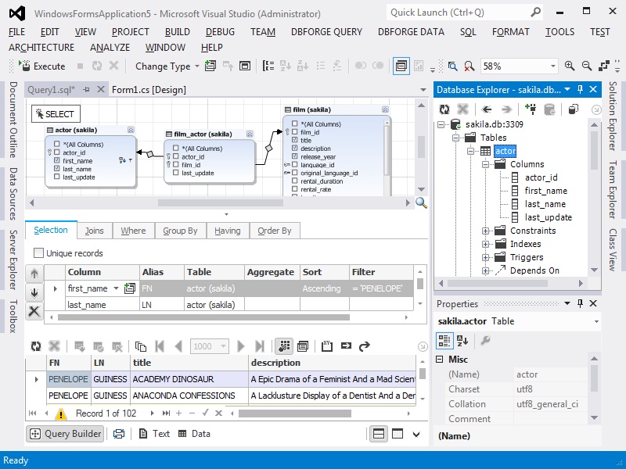Collapse the sakila.db:3309 tree node
Viewport: 626px width, 469px height.
(x=441, y=124)
